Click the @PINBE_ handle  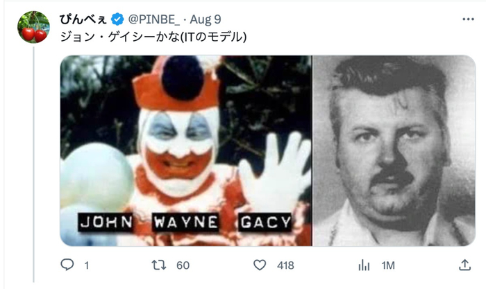153,17
